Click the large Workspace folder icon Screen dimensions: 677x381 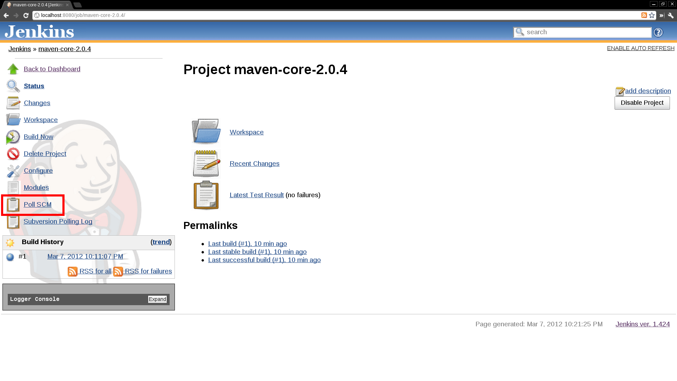pos(206,132)
